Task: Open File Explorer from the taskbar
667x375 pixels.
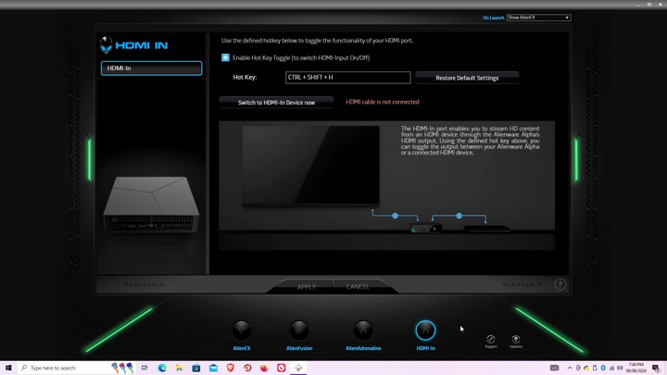Action: (x=179, y=368)
